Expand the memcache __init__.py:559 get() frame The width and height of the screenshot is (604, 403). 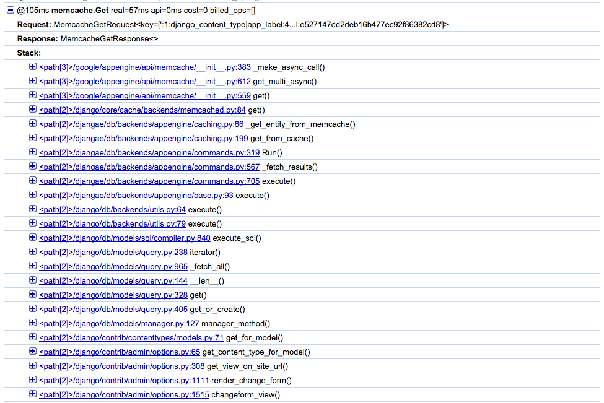pyautogui.click(x=33, y=95)
